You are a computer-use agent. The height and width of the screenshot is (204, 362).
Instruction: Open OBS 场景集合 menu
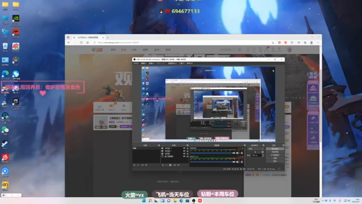pyautogui.click(x=172, y=63)
